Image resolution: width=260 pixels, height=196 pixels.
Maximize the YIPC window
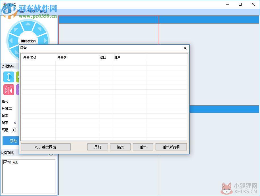pos(240,4)
